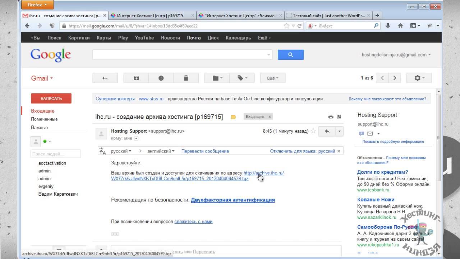The width and height of the screenshot is (460, 259).
Task: Click the magnifier in the Яндекс search box
Action: click(376, 26)
